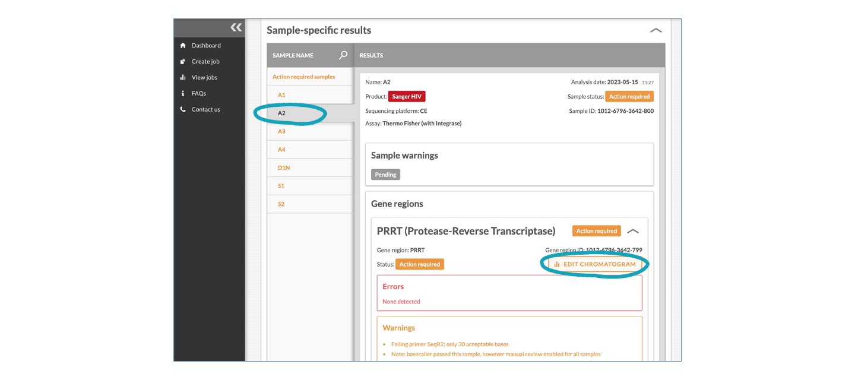Viewport: 855px width, 380px height.
Task: Collapse Sample-specific results section
Action: tap(655, 30)
